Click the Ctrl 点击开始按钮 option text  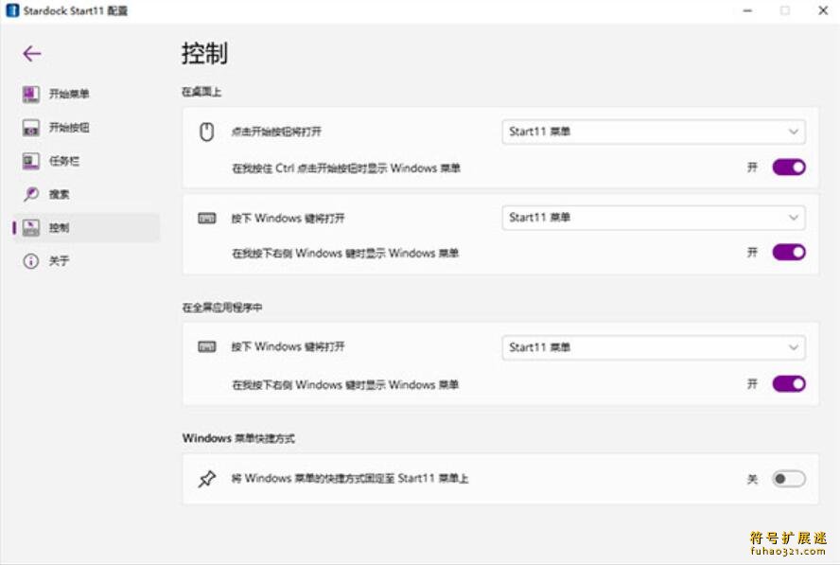click(x=346, y=168)
